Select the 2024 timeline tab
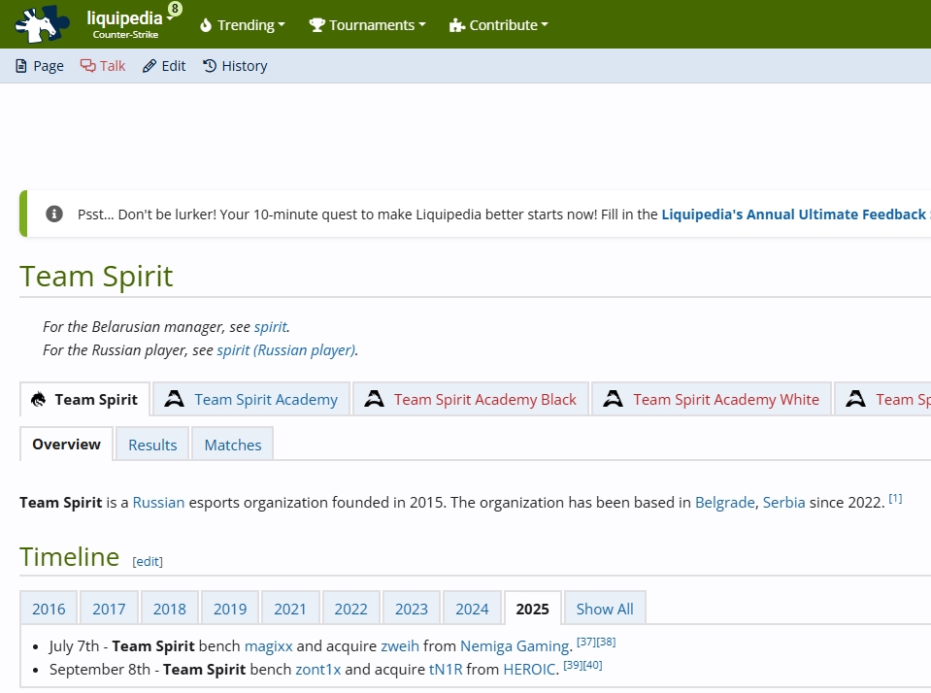931x693 pixels. point(472,609)
